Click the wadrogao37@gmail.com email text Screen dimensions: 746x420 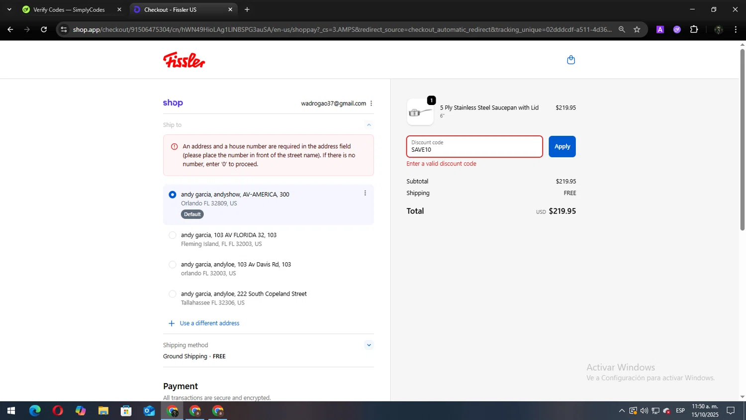pos(333,104)
